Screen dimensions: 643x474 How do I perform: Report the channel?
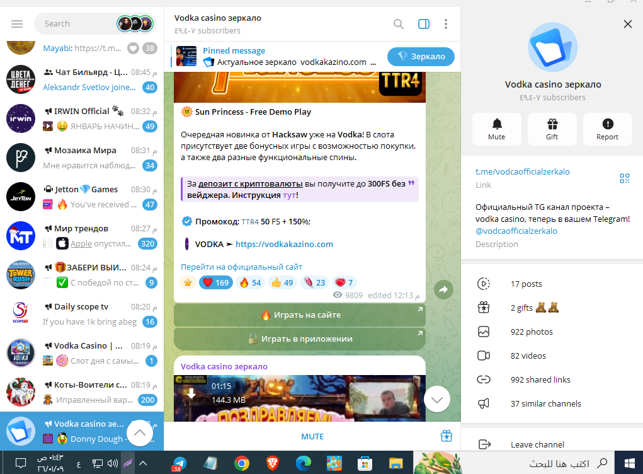click(607, 129)
